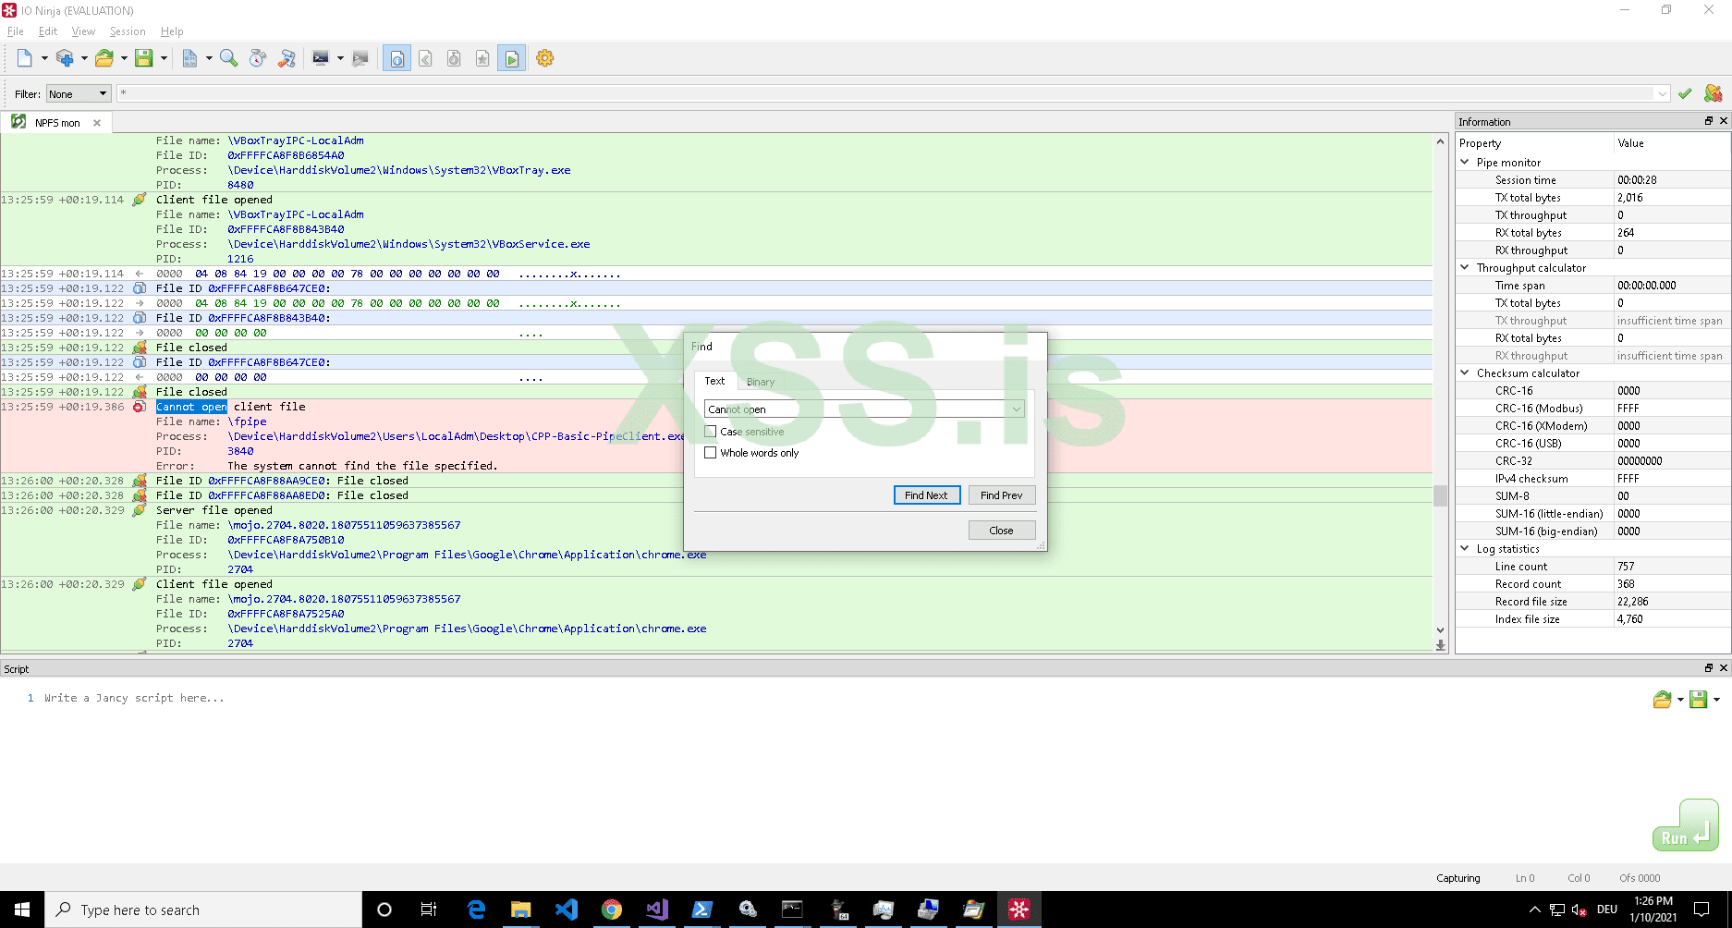Collapse the Throughput calculator section
This screenshot has width=1732, height=928.
(x=1465, y=267)
